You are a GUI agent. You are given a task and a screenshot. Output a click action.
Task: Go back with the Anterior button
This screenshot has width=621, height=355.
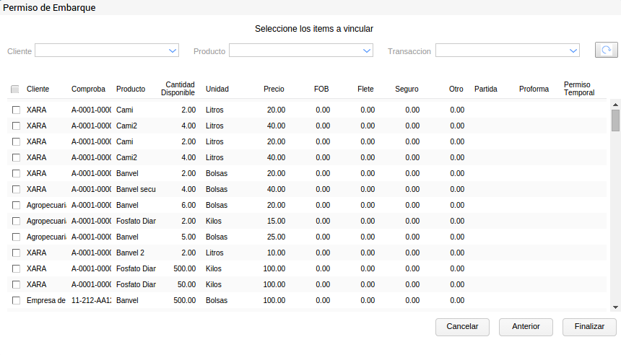pos(526,326)
